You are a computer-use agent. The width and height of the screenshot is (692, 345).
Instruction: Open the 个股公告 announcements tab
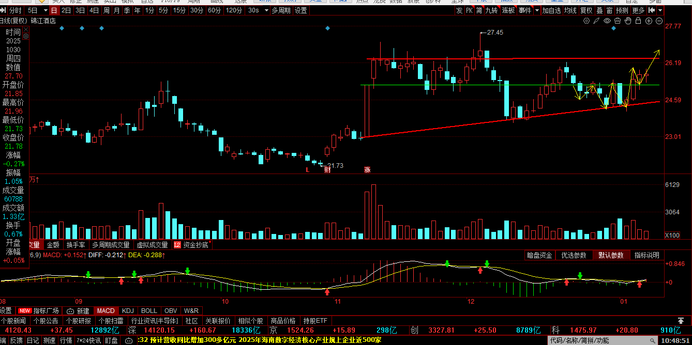pos(46,321)
